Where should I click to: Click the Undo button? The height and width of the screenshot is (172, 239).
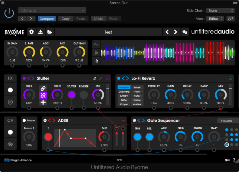[x=98, y=19]
